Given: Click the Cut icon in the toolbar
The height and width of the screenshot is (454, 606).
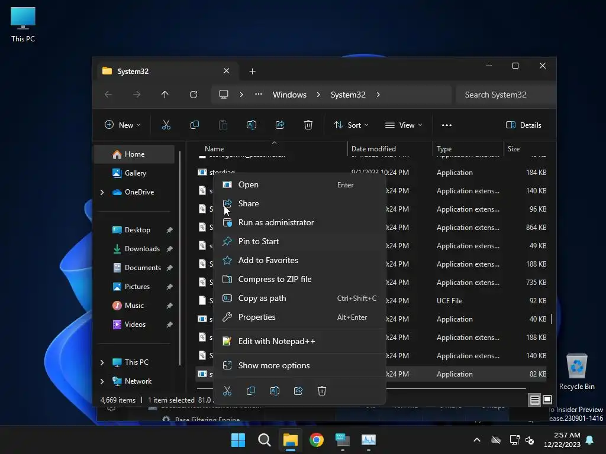Looking at the screenshot, I should [166, 125].
